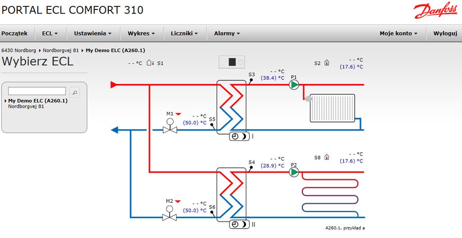Image resolution: width=462 pixels, height=238 pixels.
Task: Open the Moje konto dropdown menu
Action: [x=398, y=33]
